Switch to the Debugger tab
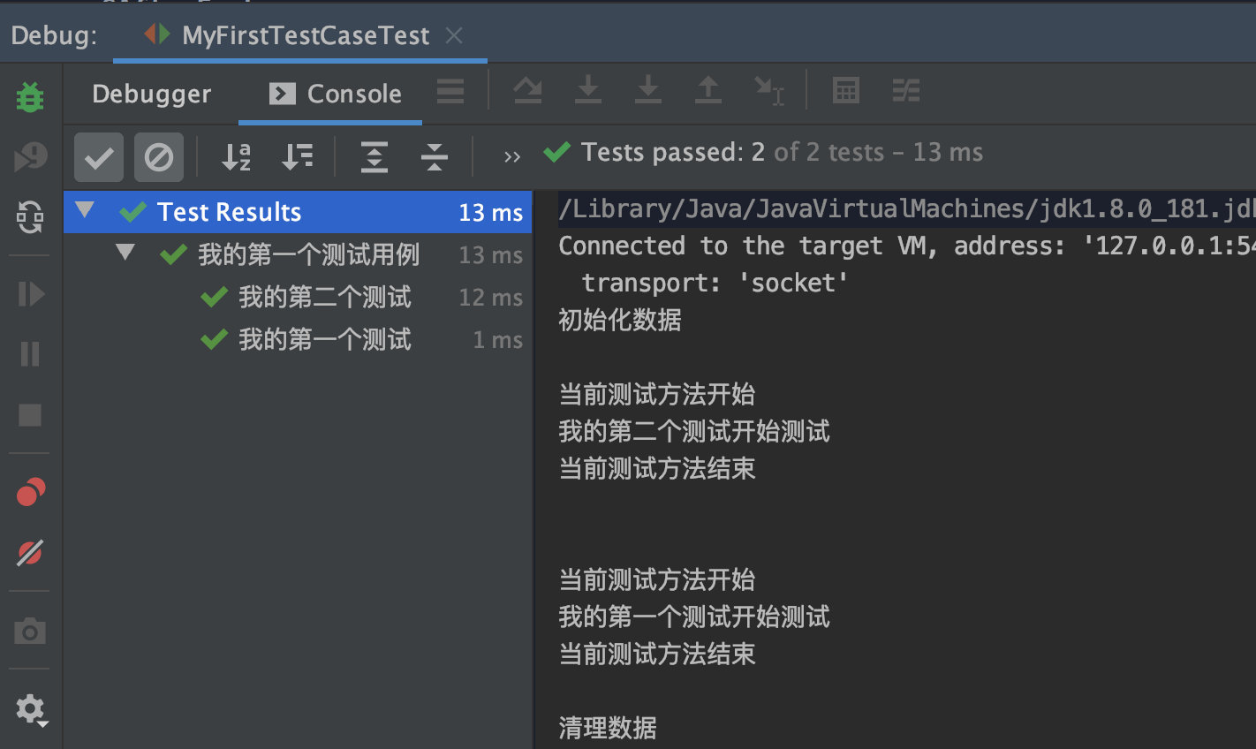The height and width of the screenshot is (749, 1256). 151,94
